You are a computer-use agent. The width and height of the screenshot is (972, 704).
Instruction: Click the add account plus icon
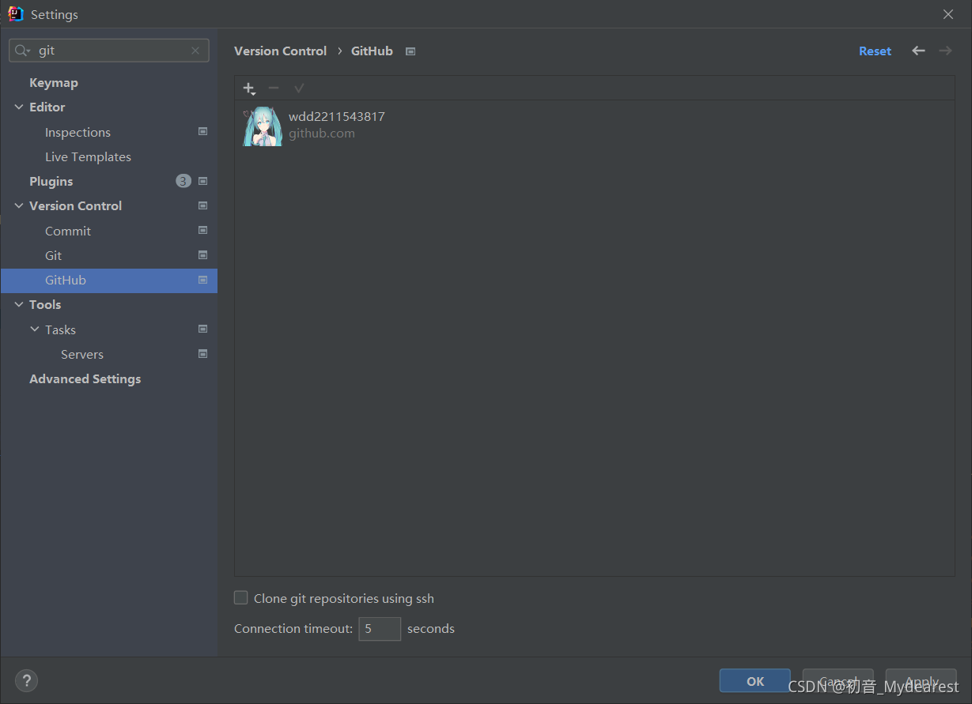[249, 88]
